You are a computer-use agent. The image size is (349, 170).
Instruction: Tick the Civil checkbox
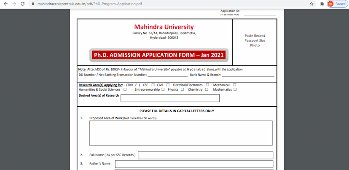(168, 85)
